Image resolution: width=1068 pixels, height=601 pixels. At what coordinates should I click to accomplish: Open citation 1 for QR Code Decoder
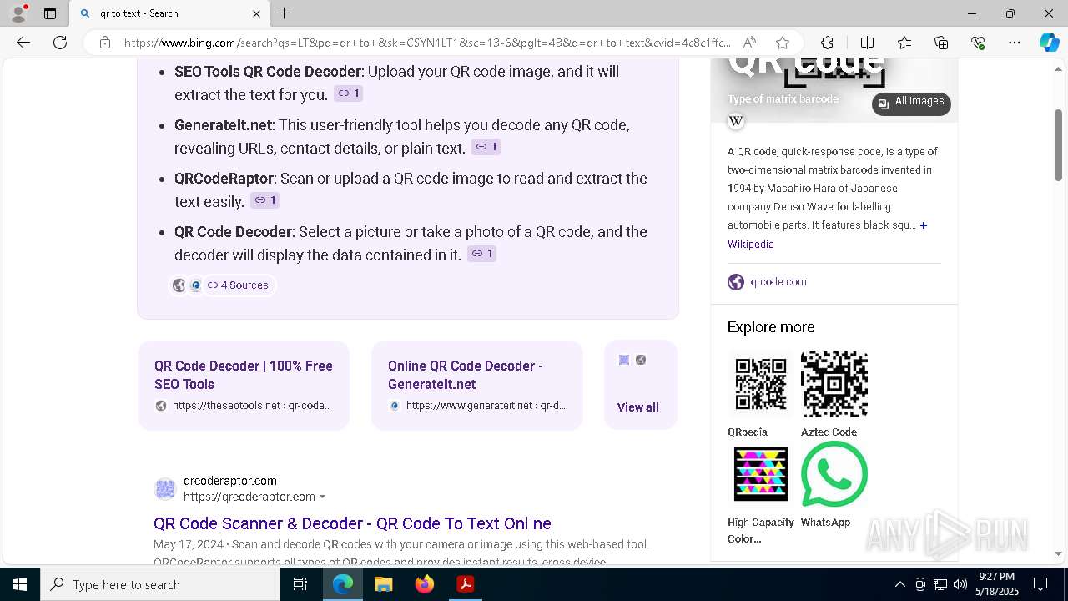481,254
